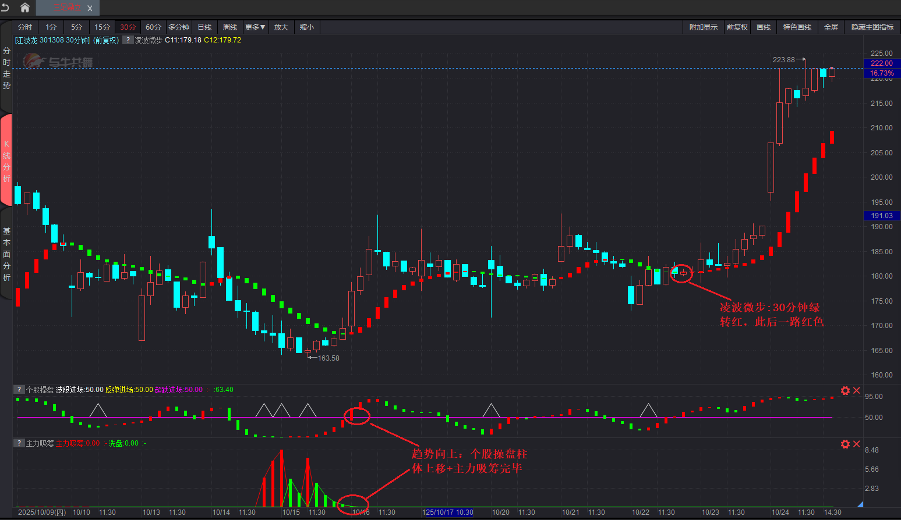
Task: Toggle 全屏 fullscreen mode
Action: pos(831,27)
